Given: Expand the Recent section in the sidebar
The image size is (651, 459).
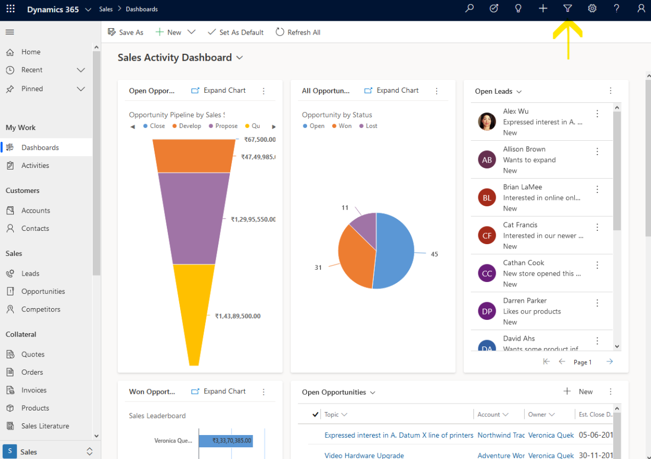Looking at the screenshot, I should [81, 70].
